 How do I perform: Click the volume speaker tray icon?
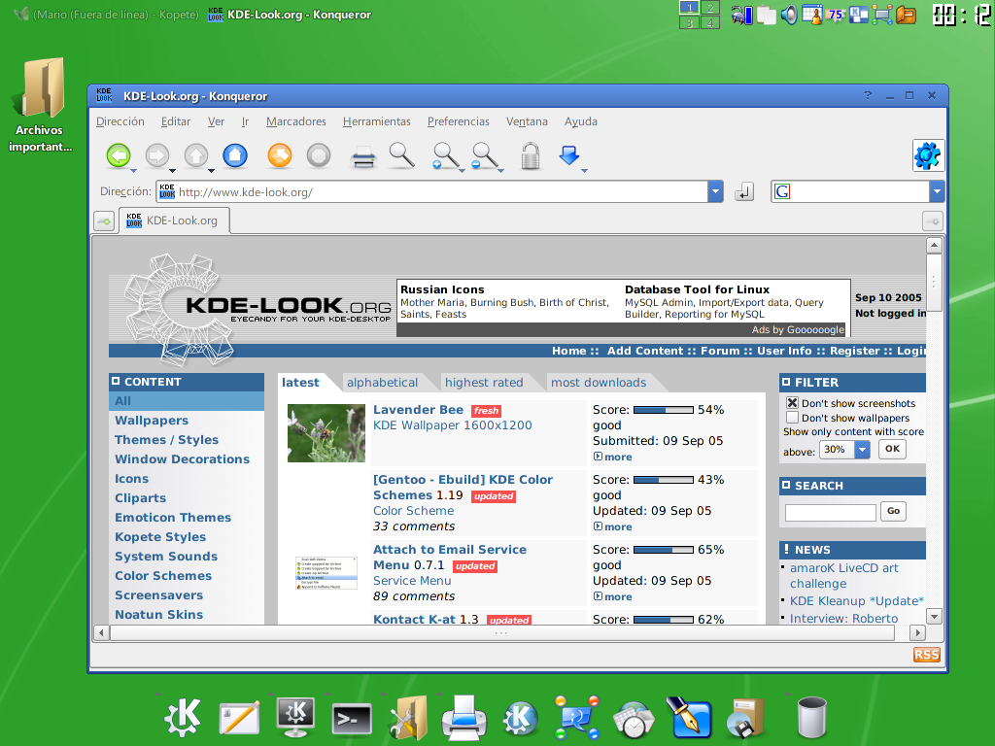tap(789, 15)
